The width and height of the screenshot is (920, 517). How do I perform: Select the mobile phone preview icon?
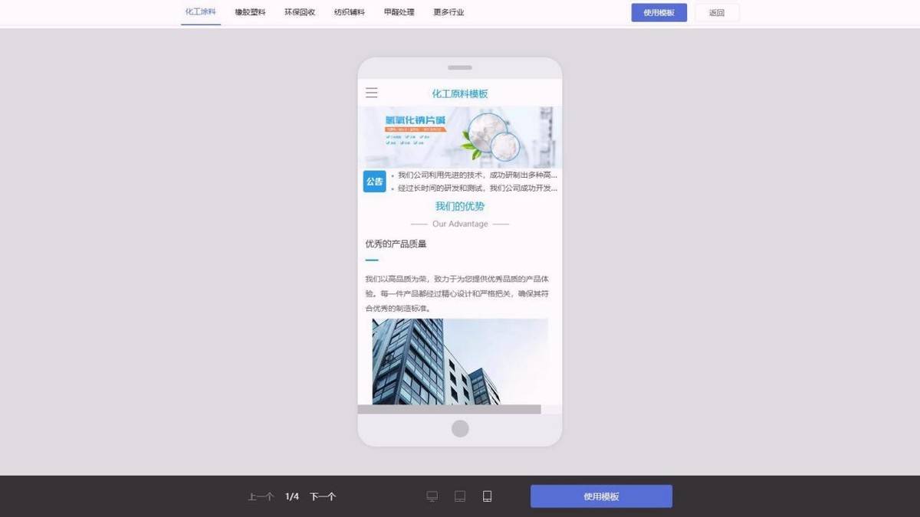click(x=487, y=496)
